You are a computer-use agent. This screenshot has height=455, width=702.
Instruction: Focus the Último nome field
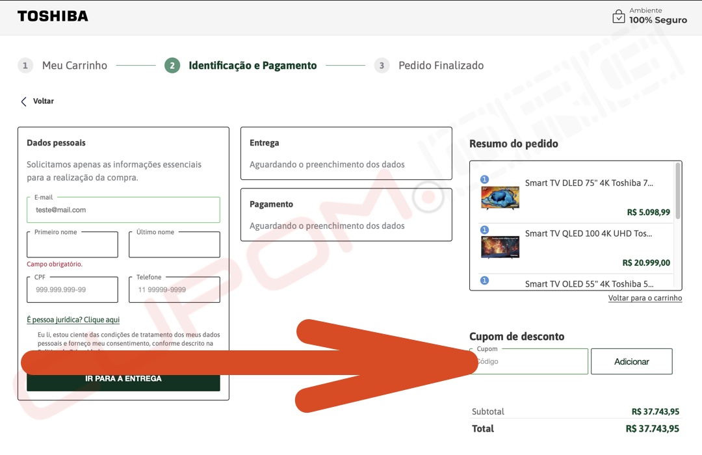pyautogui.click(x=174, y=244)
